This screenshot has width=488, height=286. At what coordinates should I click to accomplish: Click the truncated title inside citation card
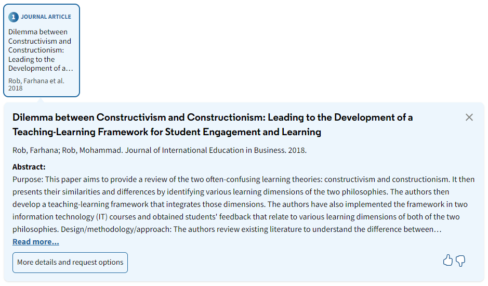click(x=40, y=50)
